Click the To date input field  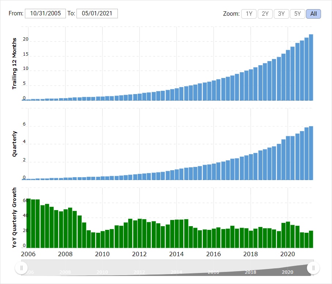click(97, 14)
